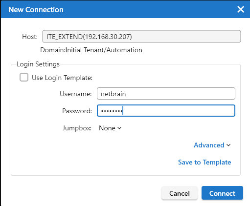Open the Jumpbox dropdown showing None

pos(110,128)
